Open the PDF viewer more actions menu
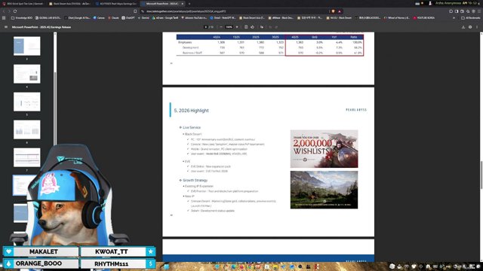 (x=477, y=27)
